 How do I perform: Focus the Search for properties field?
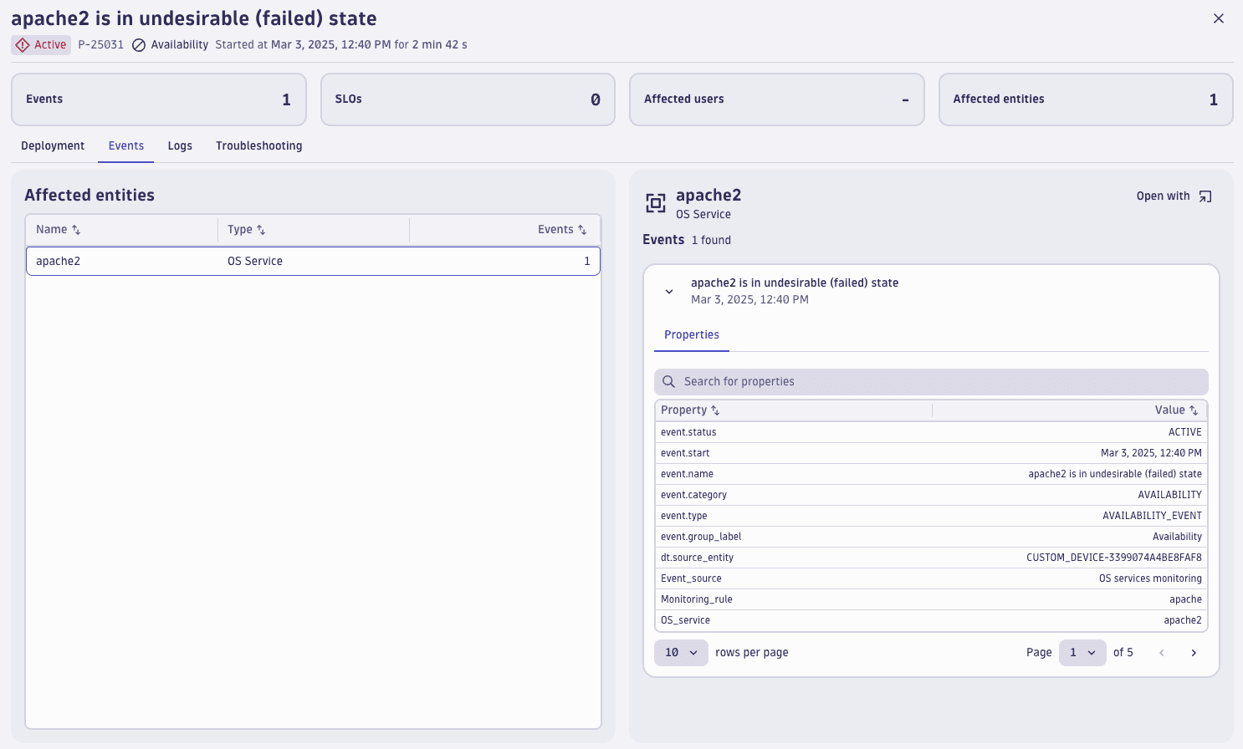930,382
